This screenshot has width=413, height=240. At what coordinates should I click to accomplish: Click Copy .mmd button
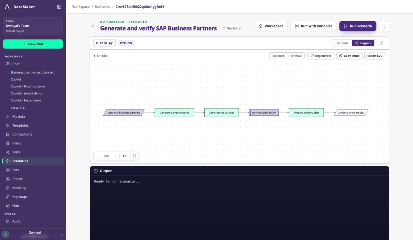[x=349, y=56]
